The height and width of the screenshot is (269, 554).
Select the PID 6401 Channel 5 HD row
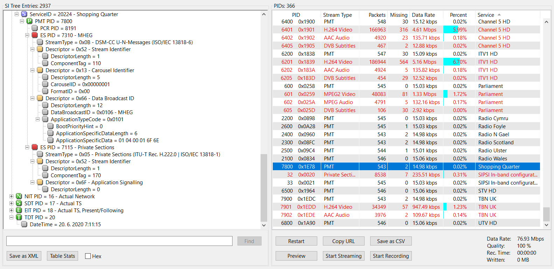(406, 30)
